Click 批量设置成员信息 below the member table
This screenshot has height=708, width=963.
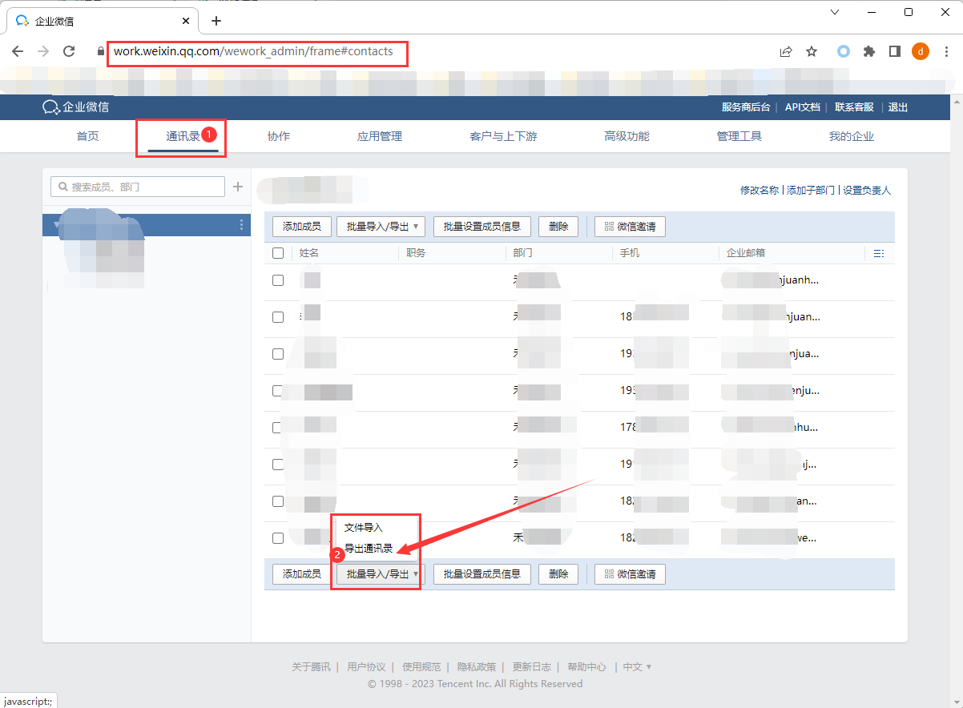(482, 573)
